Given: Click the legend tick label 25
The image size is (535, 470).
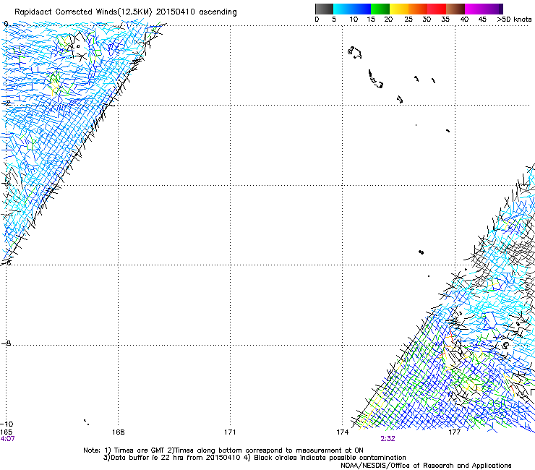Looking at the screenshot, I should 408,20.
